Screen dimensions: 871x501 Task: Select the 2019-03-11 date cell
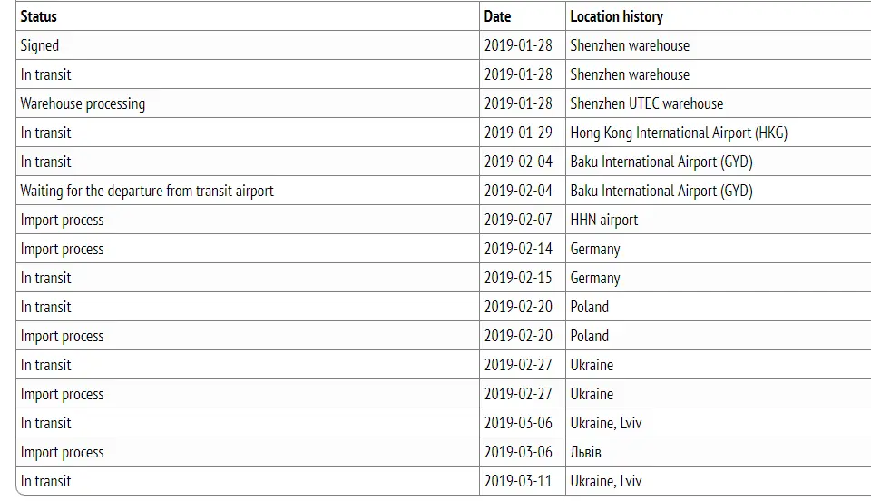point(523,480)
